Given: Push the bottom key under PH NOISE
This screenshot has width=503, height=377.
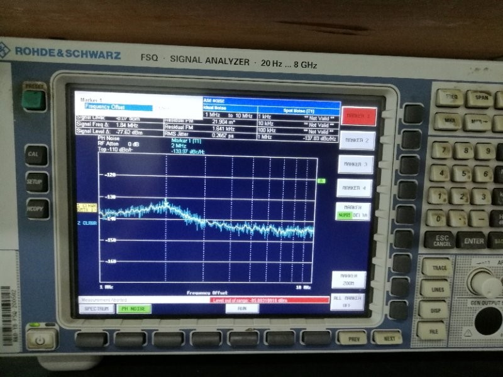Looking at the screenshot, I should [x=130, y=339].
